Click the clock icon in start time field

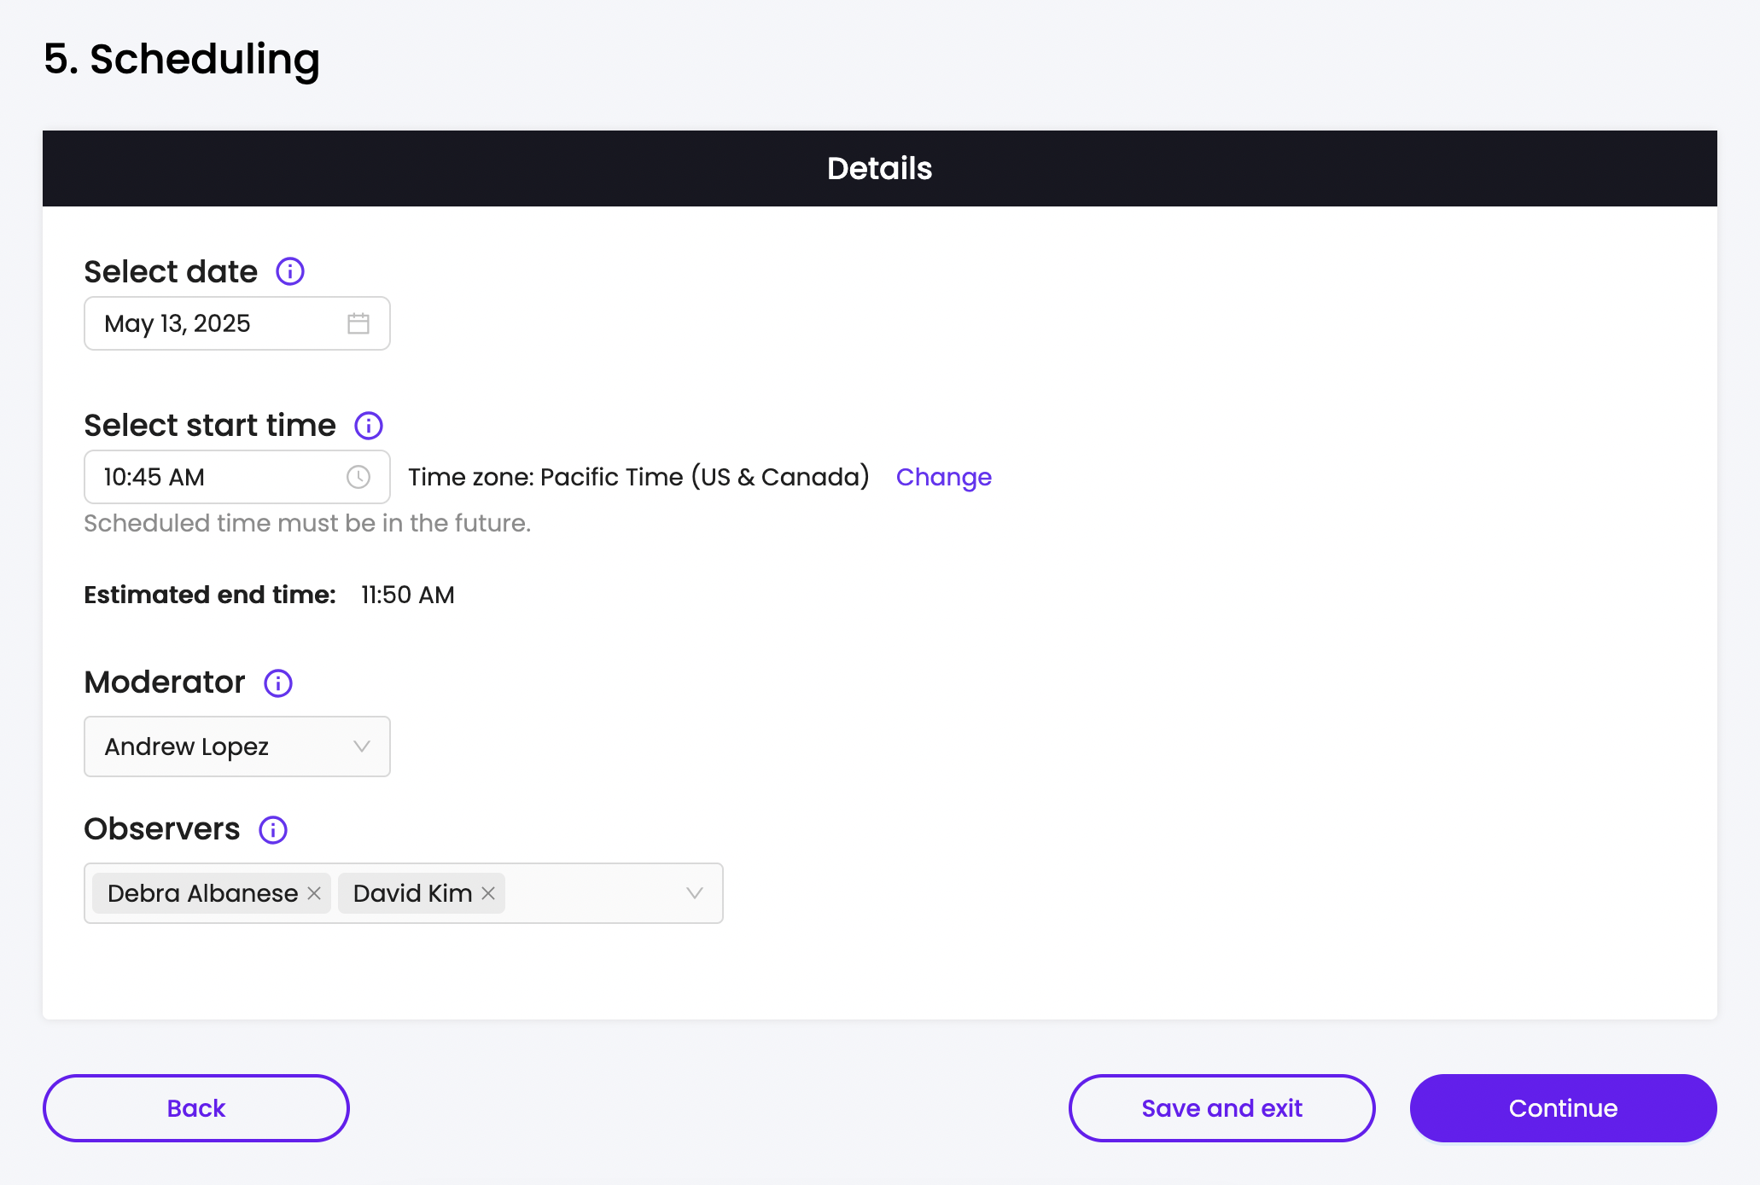[358, 477]
